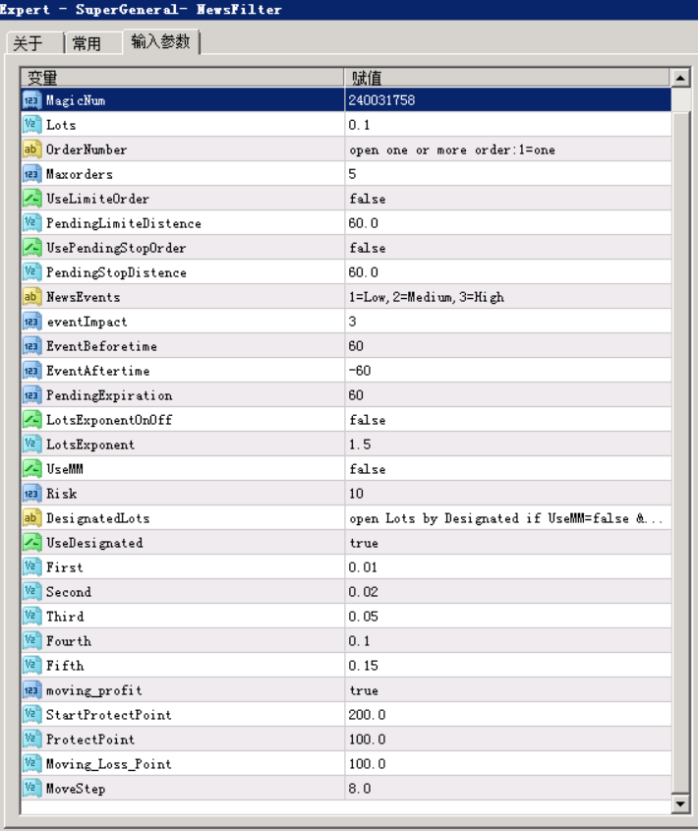Click the DesignatedLots value text
The image size is (698, 831).
(x=505, y=518)
